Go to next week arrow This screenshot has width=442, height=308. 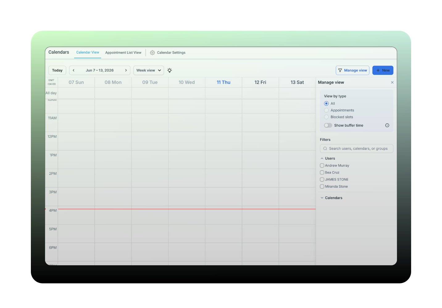pos(126,70)
